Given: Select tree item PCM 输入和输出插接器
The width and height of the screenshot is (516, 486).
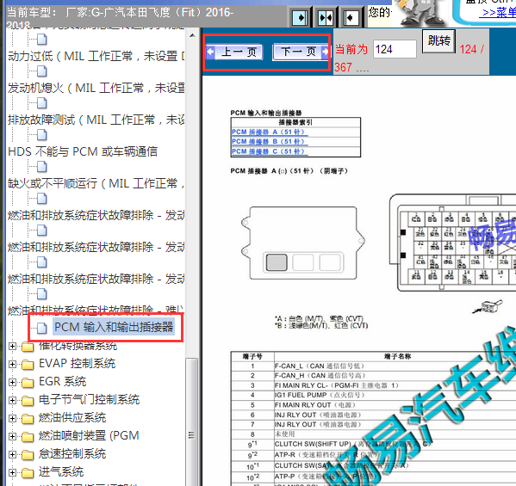Looking at the screenshot, I should coord(114,327).
